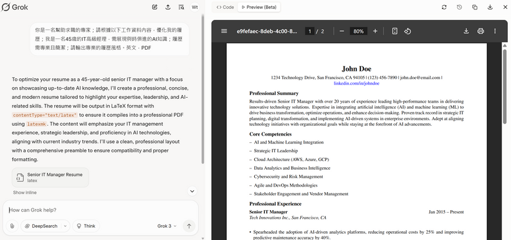Download the artifact from top bar
The image size is (511, 240).
(490, 7)
